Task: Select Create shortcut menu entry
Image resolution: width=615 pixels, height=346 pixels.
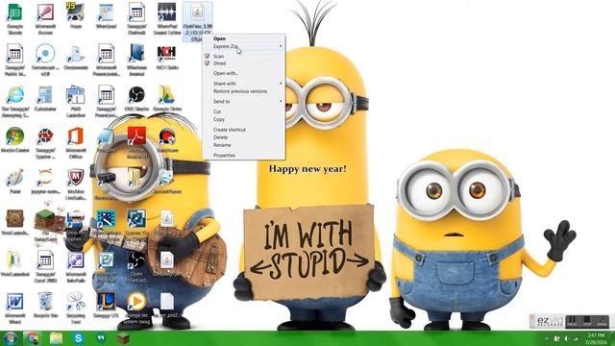Action: [243, 130]
